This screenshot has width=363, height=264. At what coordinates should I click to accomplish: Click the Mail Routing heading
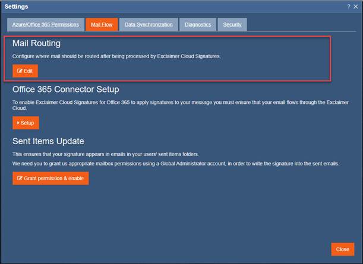[x=37, y=43]
